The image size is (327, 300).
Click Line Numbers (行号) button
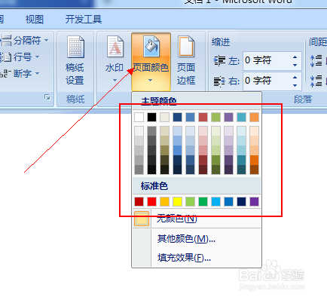[x=20, y=57]
